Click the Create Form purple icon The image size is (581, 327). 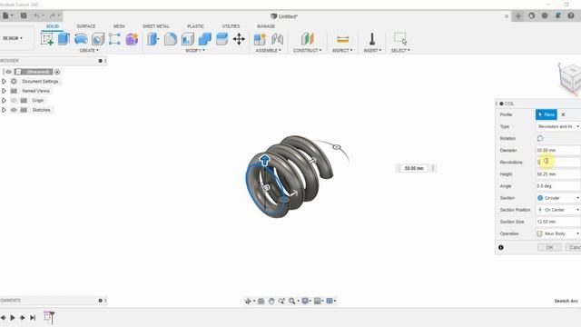point(132,39)
